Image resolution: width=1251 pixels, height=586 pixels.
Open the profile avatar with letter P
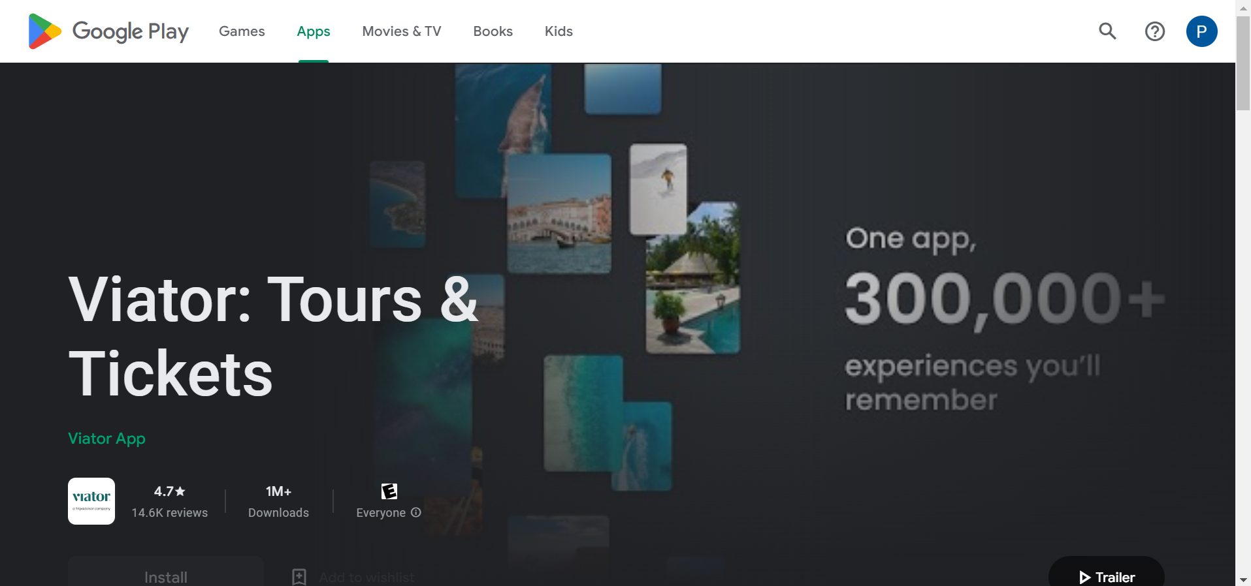point(1201,31)
